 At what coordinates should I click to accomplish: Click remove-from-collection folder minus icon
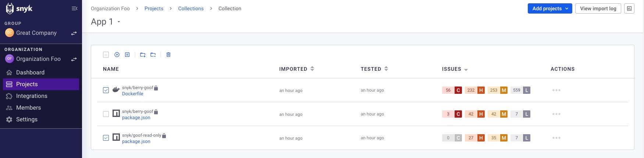(x=153, y=55)
